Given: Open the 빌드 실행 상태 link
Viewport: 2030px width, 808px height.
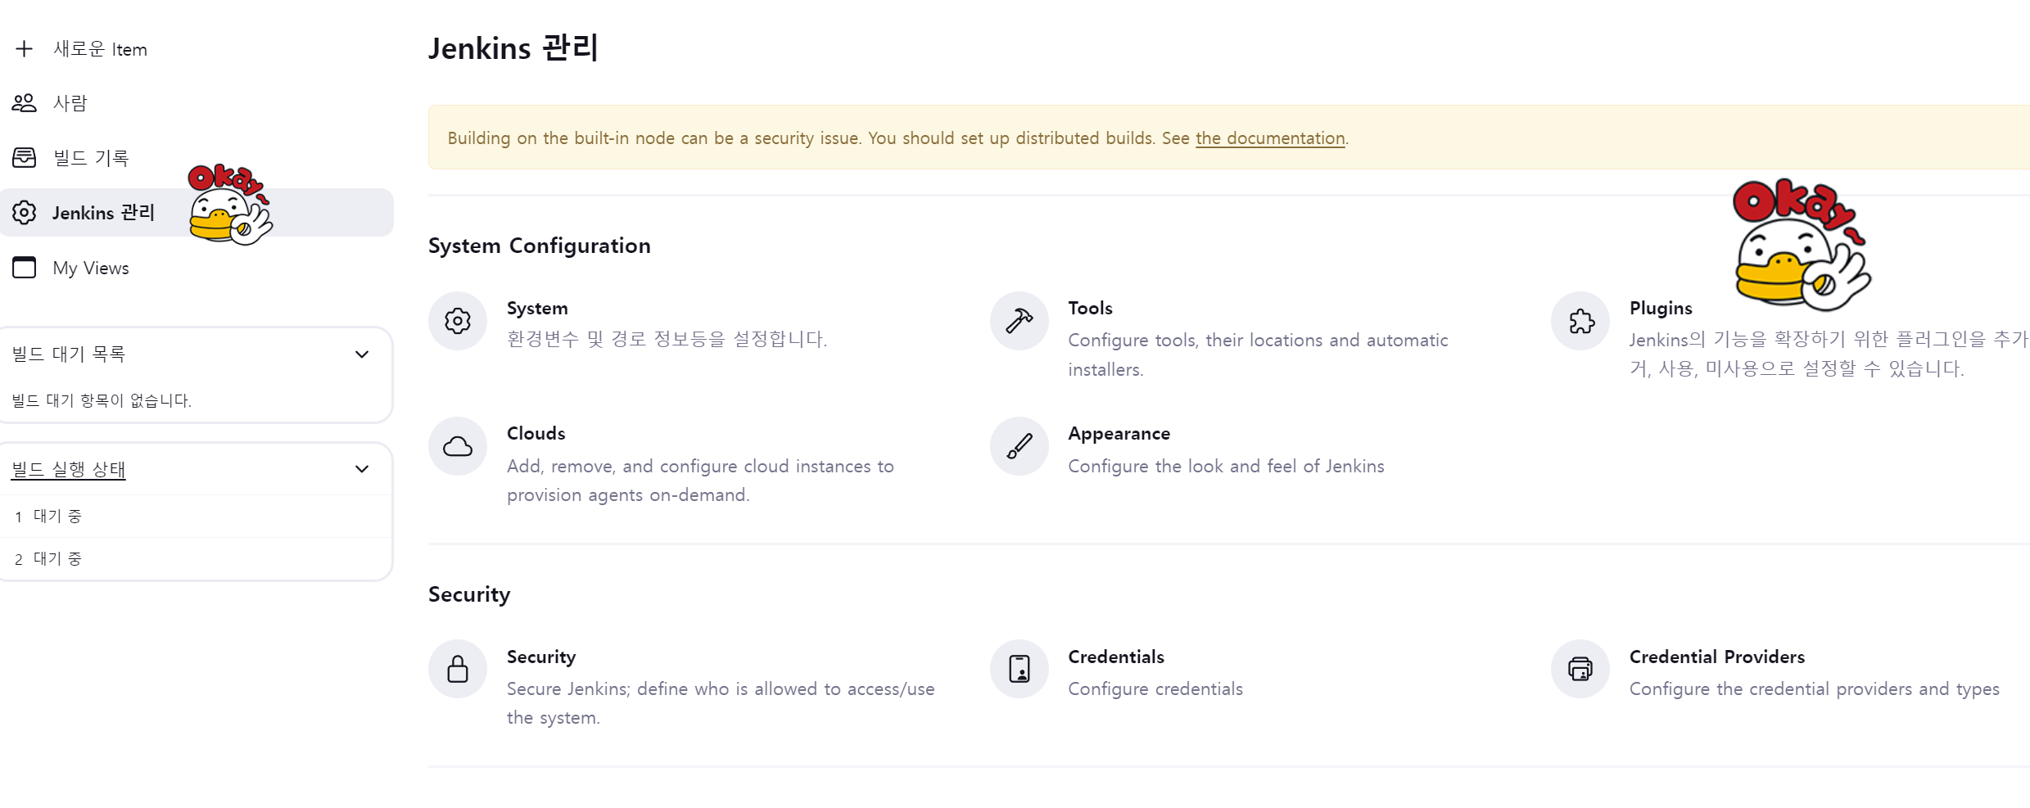Looking at the screenshot, I should tap(69, 469).
